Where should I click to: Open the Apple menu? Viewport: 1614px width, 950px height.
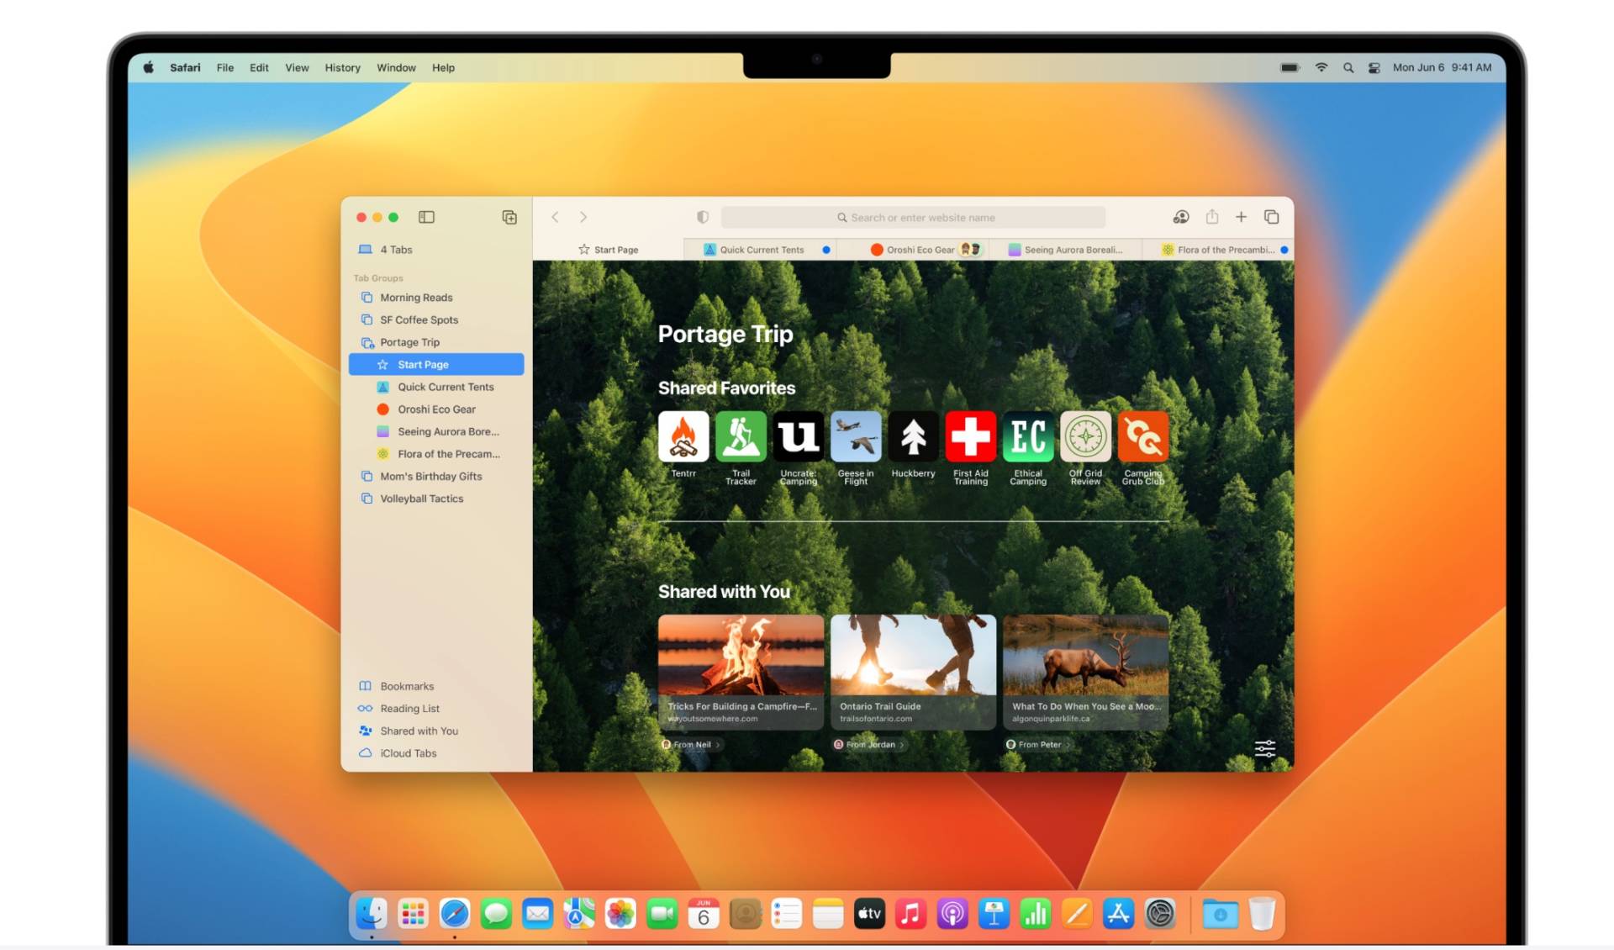(148, 67)
